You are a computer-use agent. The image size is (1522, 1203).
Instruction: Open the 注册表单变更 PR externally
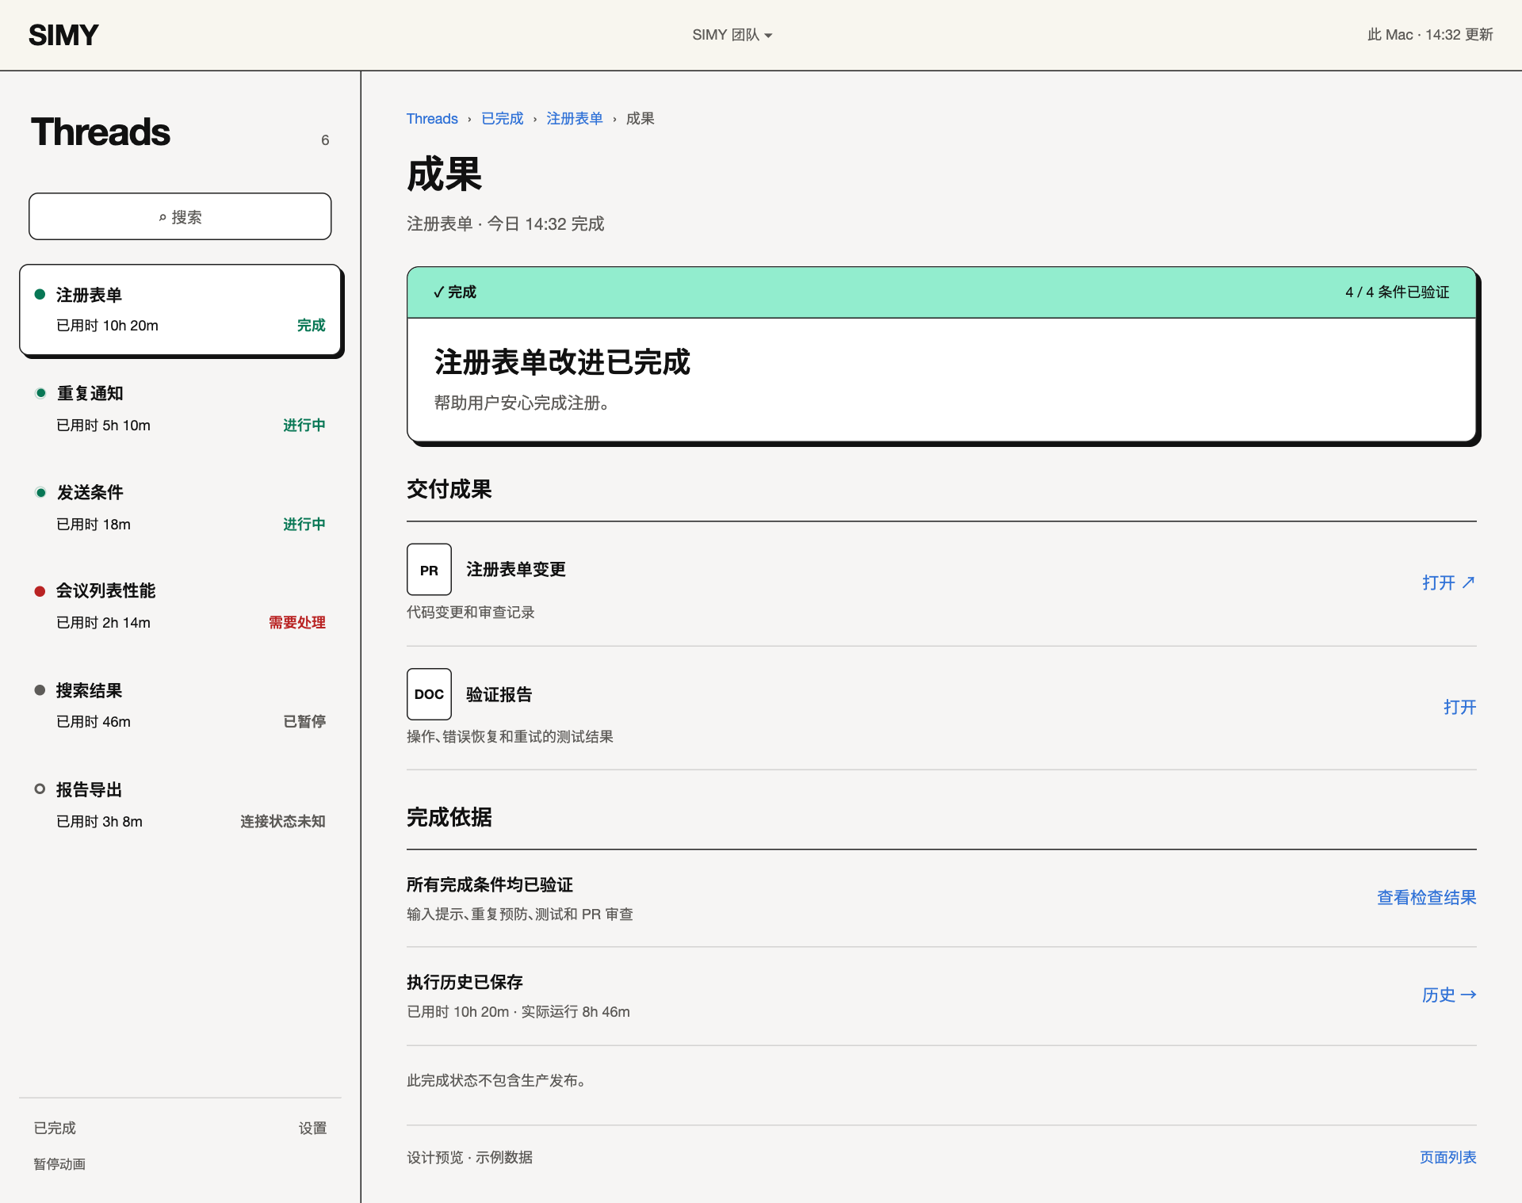(x=1448, y=582)
